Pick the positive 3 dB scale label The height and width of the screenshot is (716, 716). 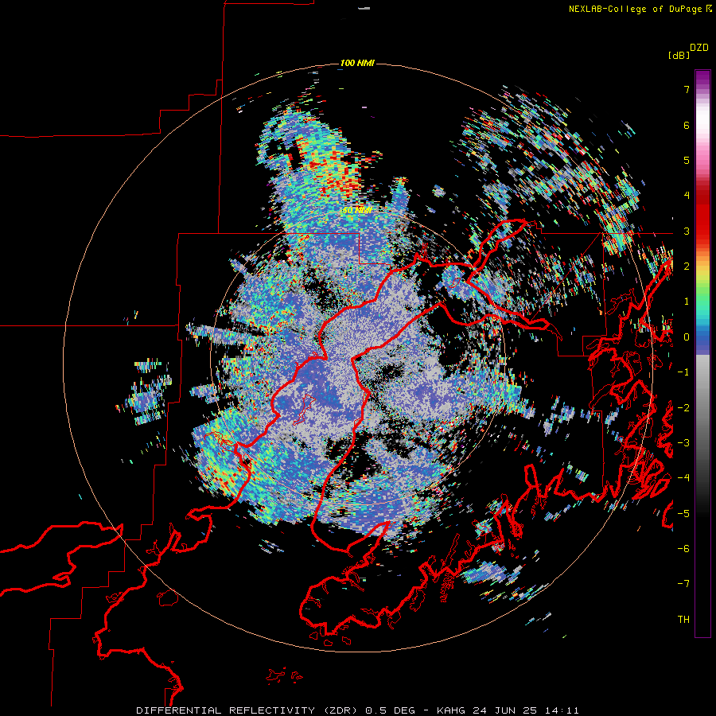(687, 231)
